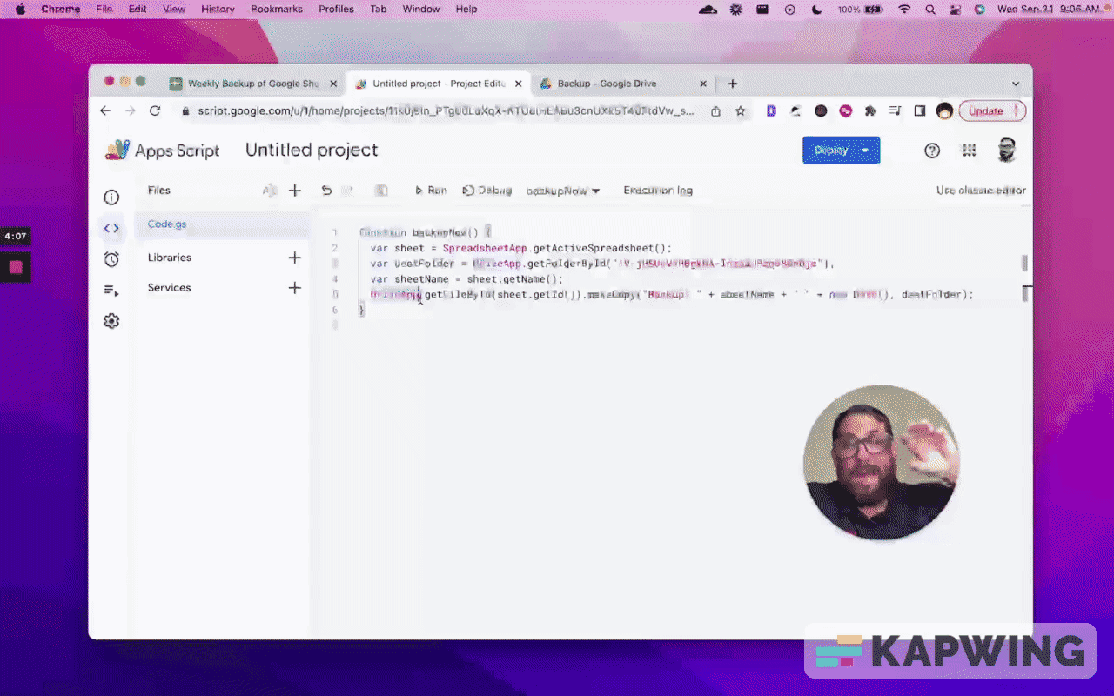
Task: Save the project with the disk icon
Action: (380, 191)
